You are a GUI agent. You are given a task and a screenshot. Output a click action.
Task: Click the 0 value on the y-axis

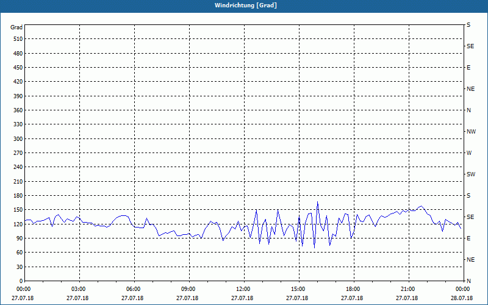click(x=20, y=281)
